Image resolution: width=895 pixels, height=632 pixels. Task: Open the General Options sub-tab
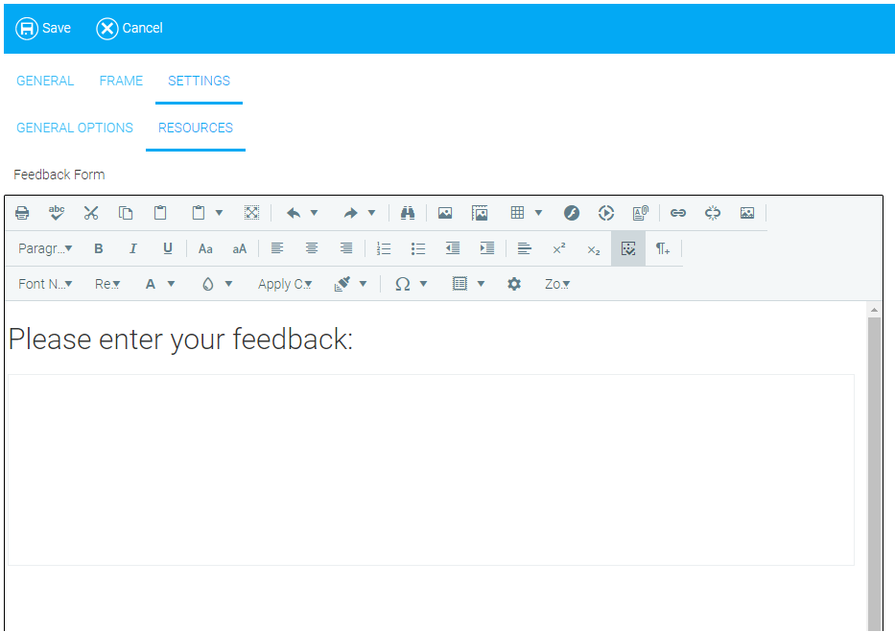pos(75,128)
